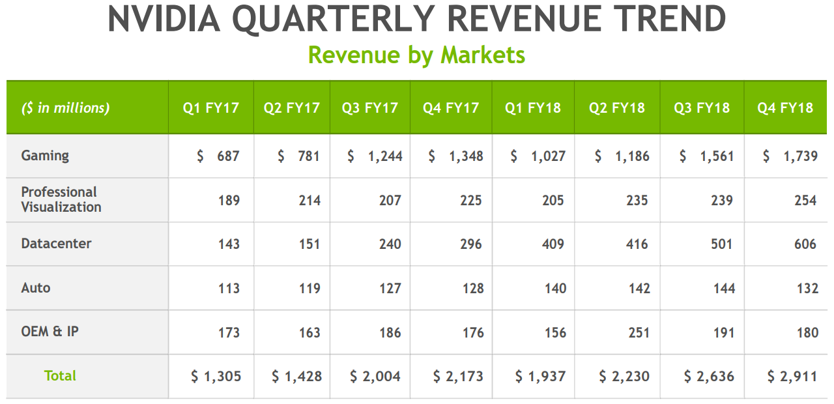Click Datacenter Q3 FY17 value "240"
834x404 pixels.
pos(390,244)
